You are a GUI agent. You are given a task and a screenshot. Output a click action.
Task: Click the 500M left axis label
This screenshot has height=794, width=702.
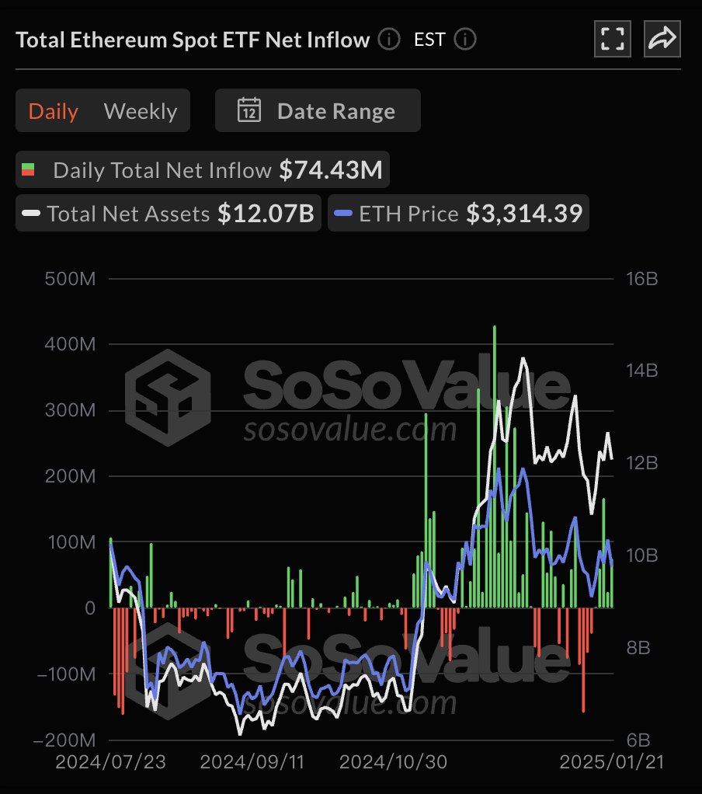(70, 278)
